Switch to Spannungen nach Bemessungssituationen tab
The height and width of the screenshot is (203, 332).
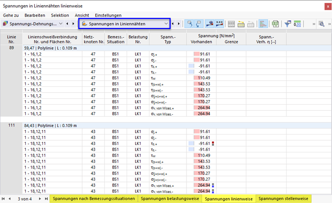94,199
